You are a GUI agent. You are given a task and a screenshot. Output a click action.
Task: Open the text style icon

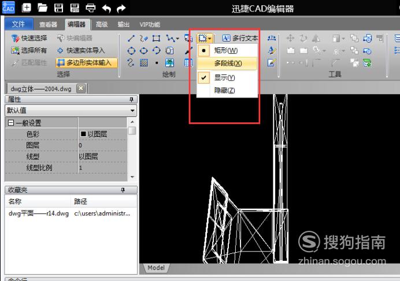[272, 50]
